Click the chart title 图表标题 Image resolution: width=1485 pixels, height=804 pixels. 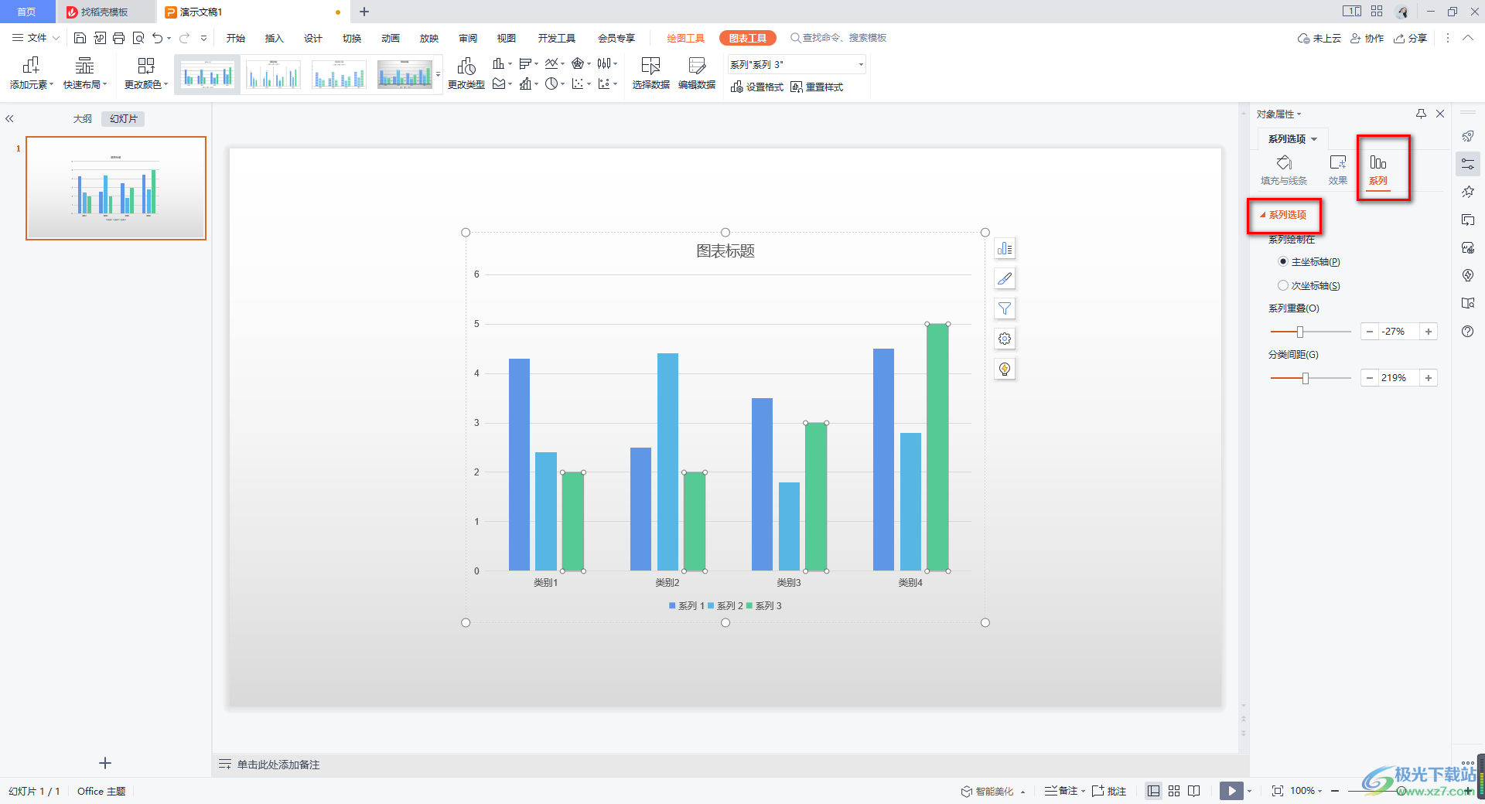(x=725, y=251)
